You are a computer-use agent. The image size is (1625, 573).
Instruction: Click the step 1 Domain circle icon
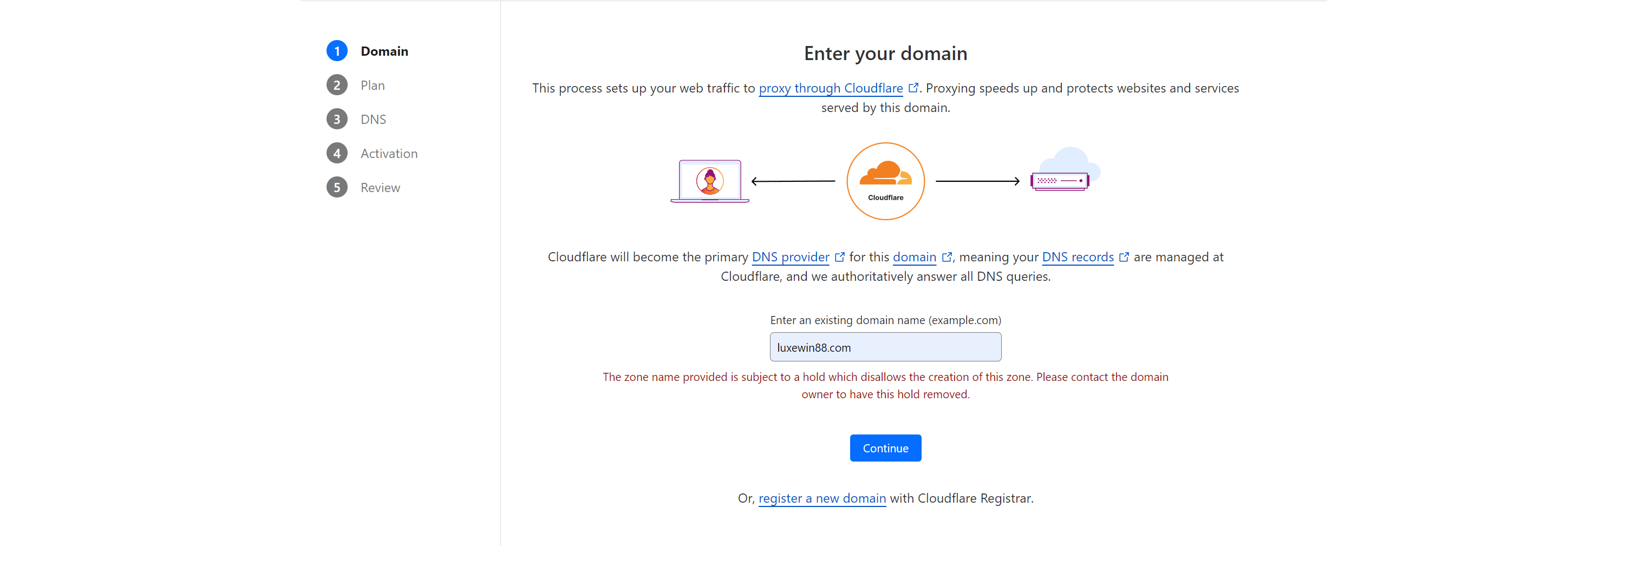point(337,51)
